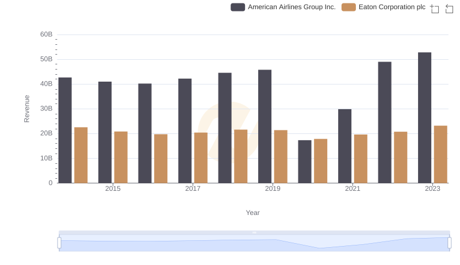
Task: Click the zoom reset icon
Action: point(449,9)
